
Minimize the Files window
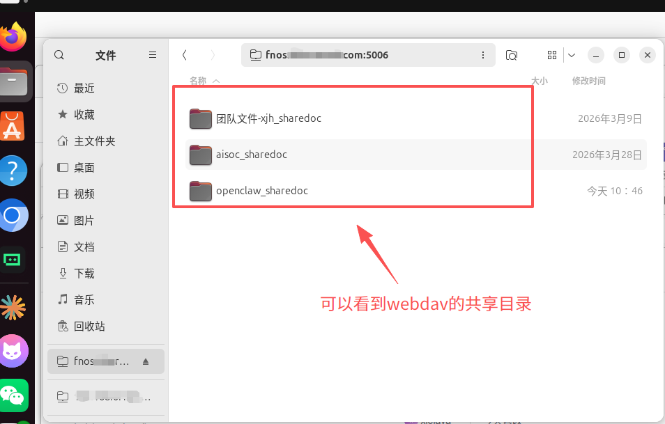(596, 55)
